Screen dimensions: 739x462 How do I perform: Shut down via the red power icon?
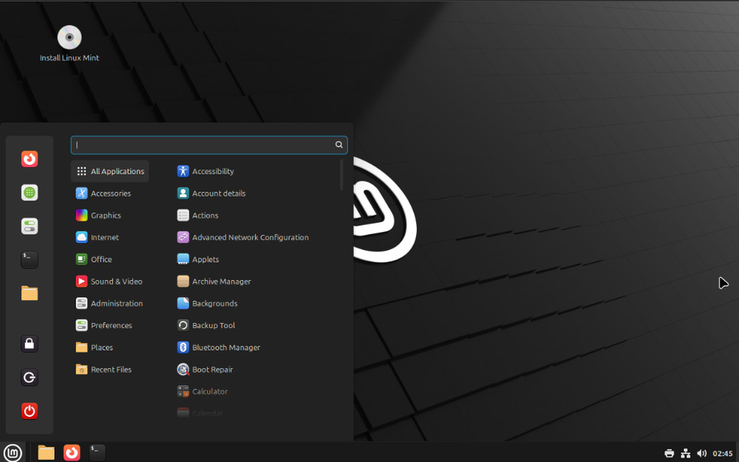click(x=30, y=412)
